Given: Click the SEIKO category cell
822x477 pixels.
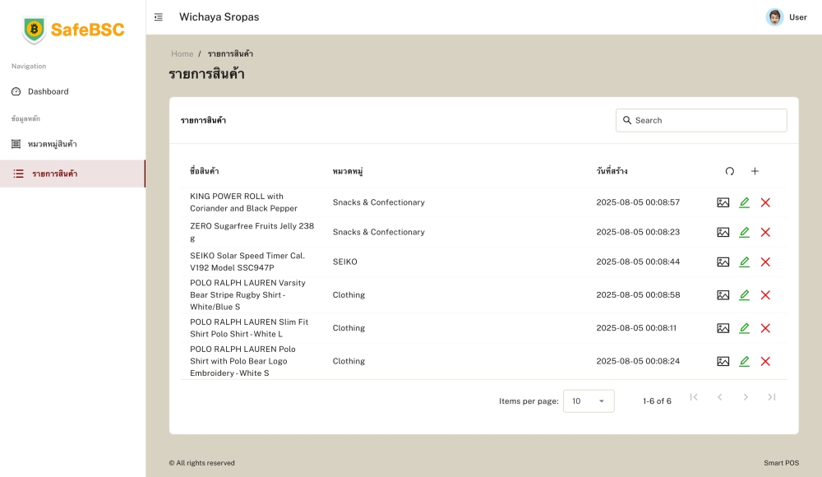Looking at the screenshot, I should click(x=345, y=262).
